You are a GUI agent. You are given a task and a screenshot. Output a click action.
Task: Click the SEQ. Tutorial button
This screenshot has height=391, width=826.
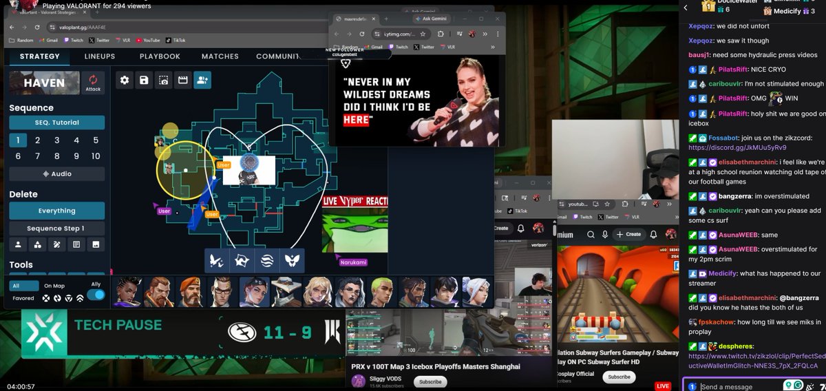(57, 123)
